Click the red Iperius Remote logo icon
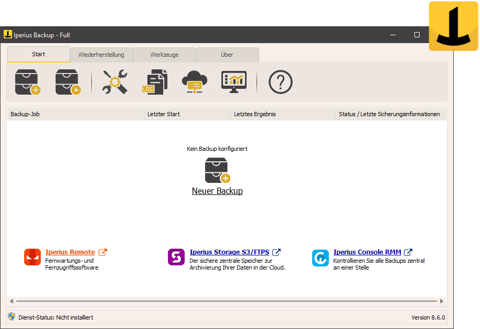This screenshot has height=329, width=480. click(33, 257)
